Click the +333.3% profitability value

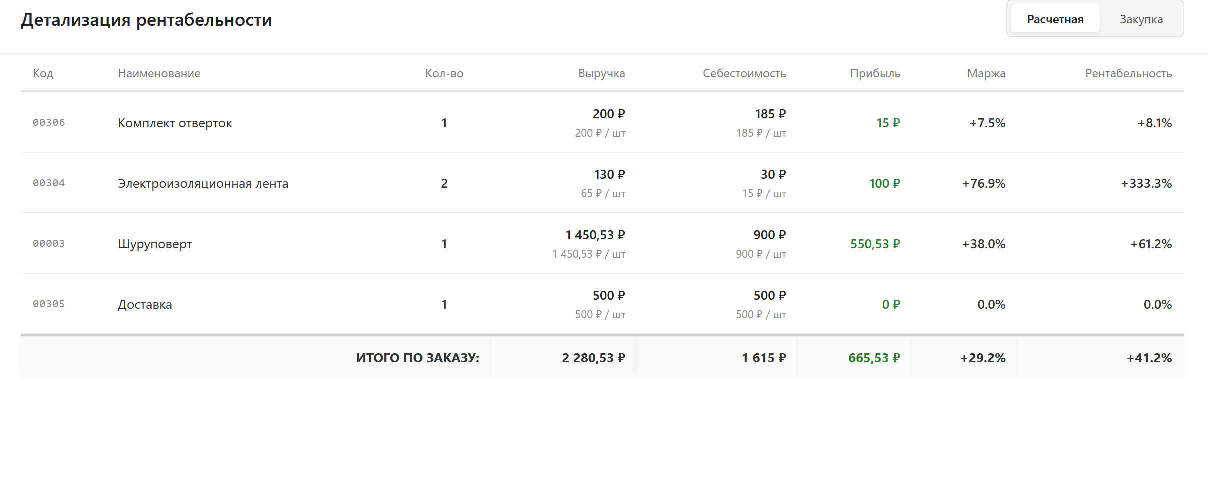(x=1146, y=184)
